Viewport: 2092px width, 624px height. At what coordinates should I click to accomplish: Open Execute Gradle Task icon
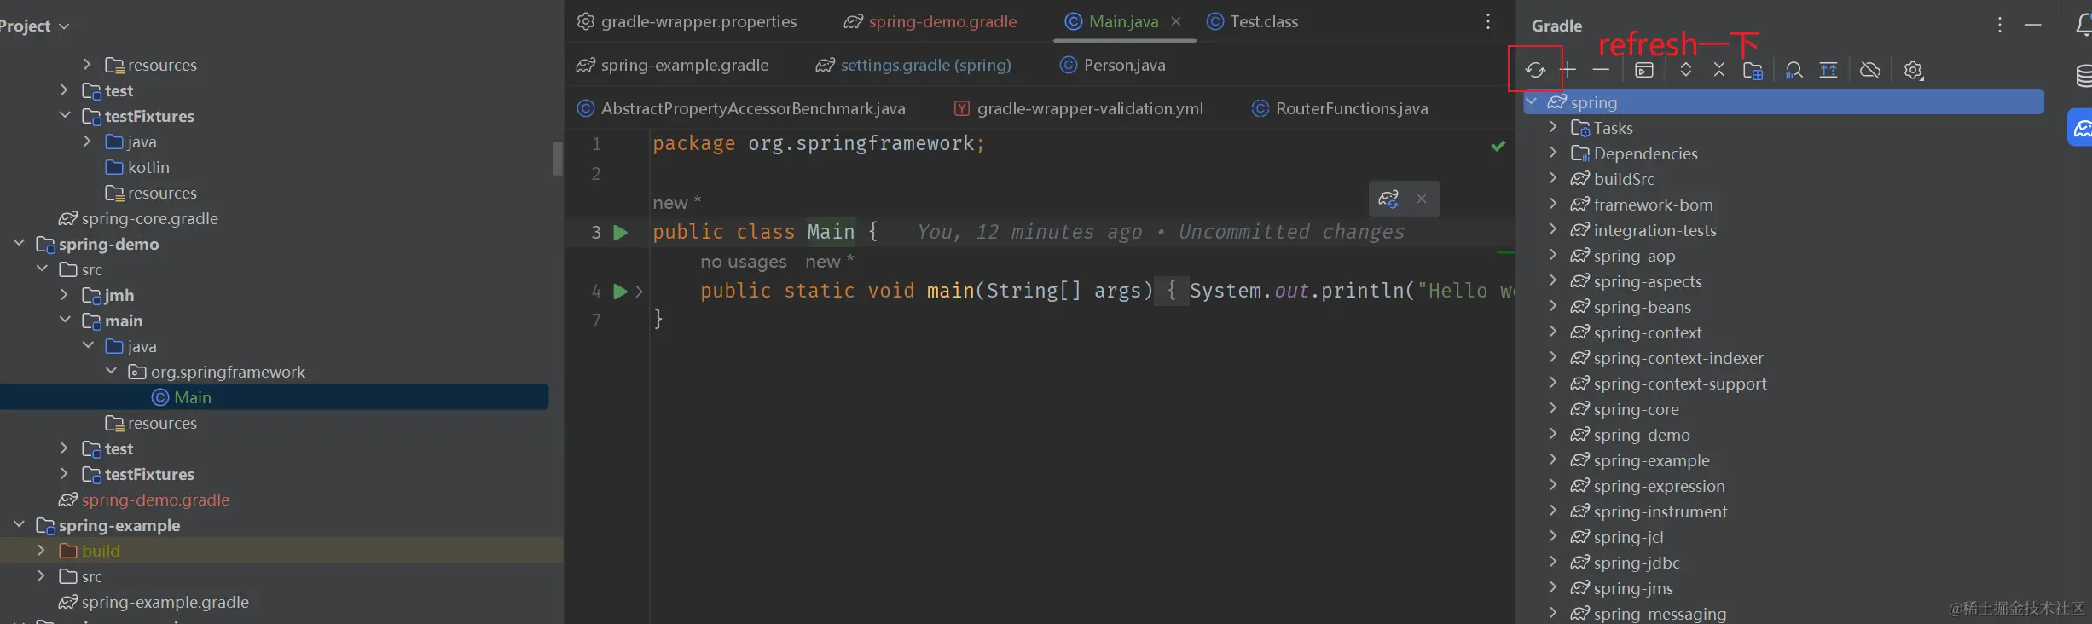(1644, 71)
